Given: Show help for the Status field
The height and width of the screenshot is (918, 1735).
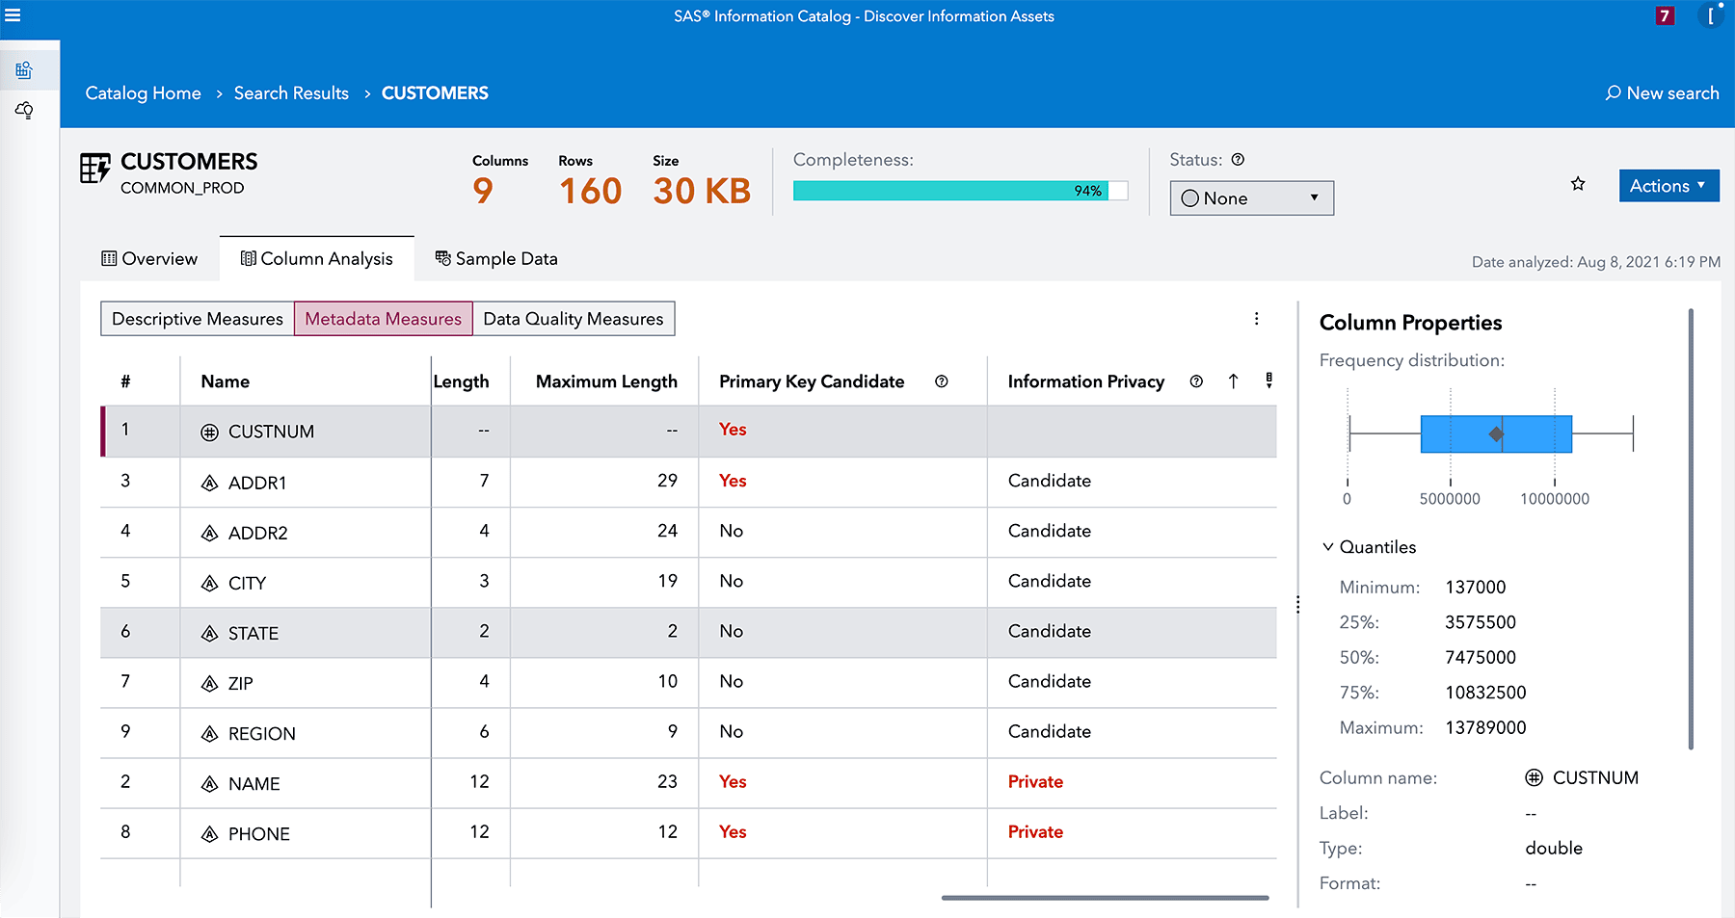Looking at the screenshot, I should point(1238,160).
